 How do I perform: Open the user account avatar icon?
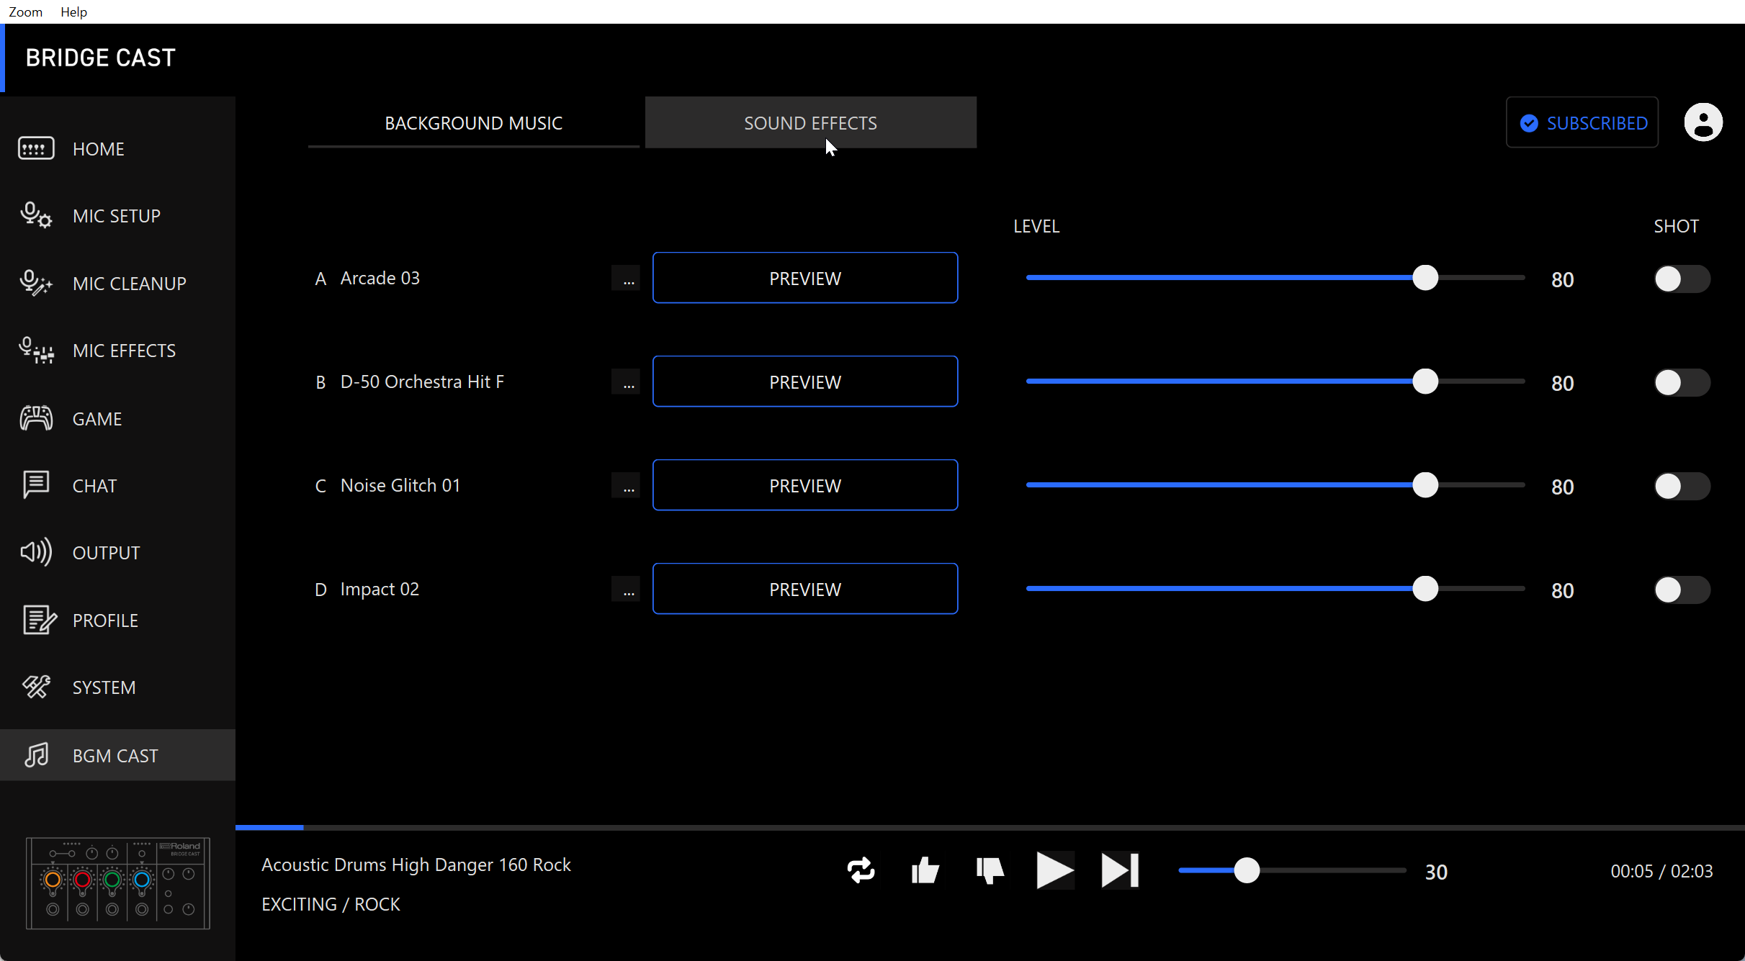[1703, 122]
